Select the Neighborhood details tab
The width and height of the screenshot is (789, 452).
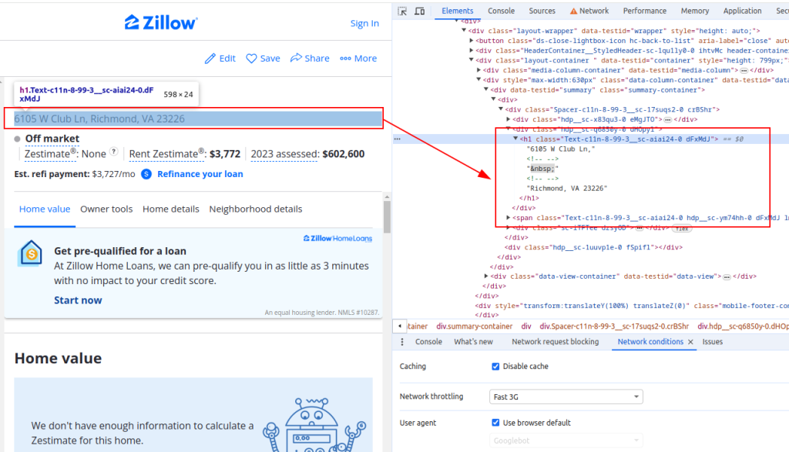coord(256,209)
